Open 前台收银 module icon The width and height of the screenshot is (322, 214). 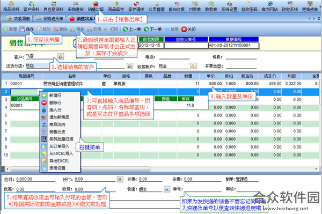coord(177,6)
